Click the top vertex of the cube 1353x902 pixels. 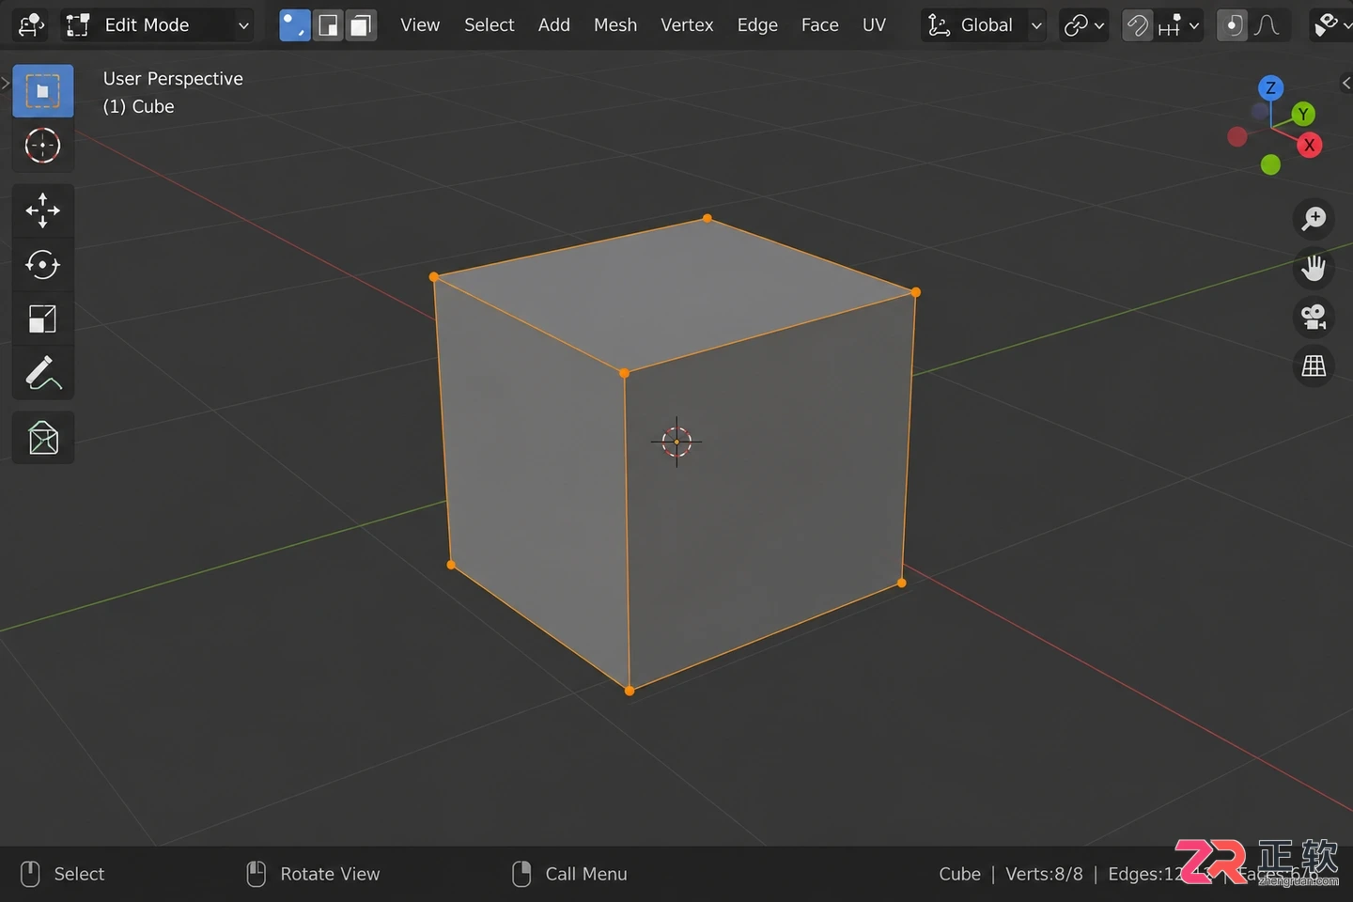(x=708, y=218)
